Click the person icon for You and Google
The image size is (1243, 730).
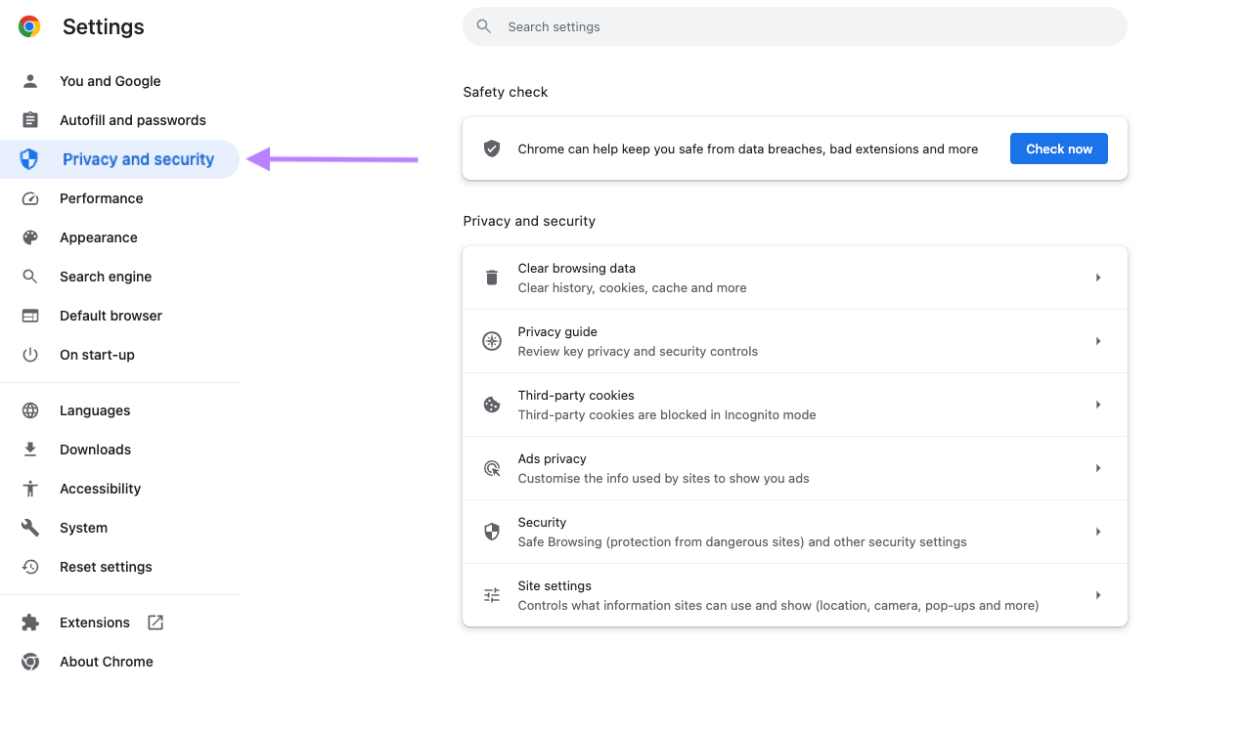pos(30,81)
